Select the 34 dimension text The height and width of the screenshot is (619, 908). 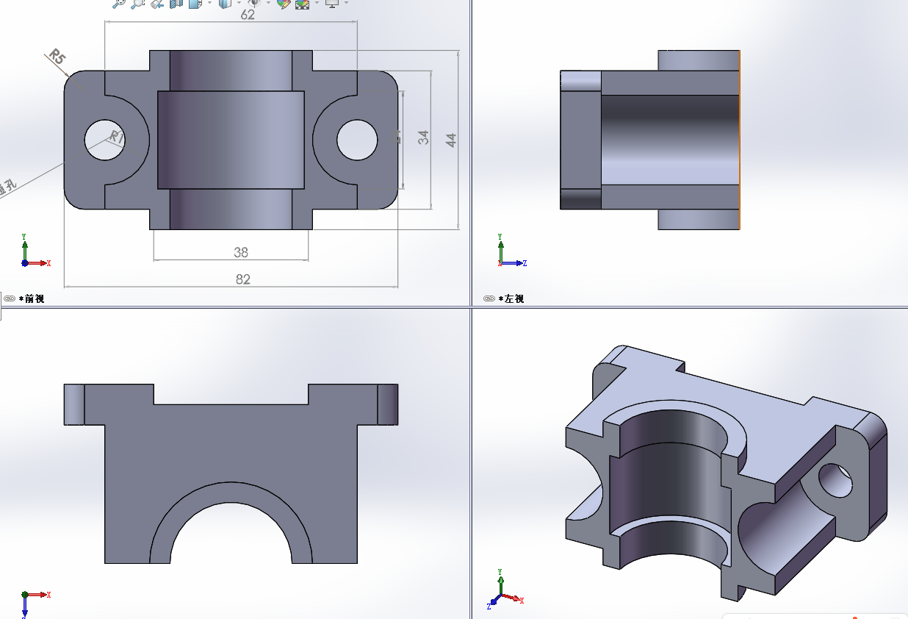tap(423, 137)
